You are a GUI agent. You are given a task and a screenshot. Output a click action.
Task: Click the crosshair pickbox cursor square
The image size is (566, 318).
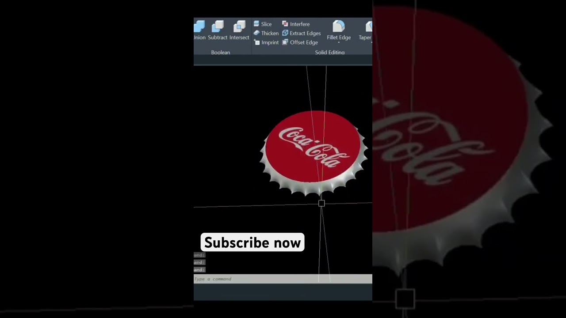(x=321, y=203)
